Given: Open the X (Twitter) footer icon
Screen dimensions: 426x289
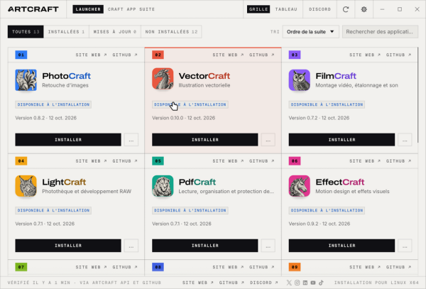Looking at the screenshot, I should [289, 283].
